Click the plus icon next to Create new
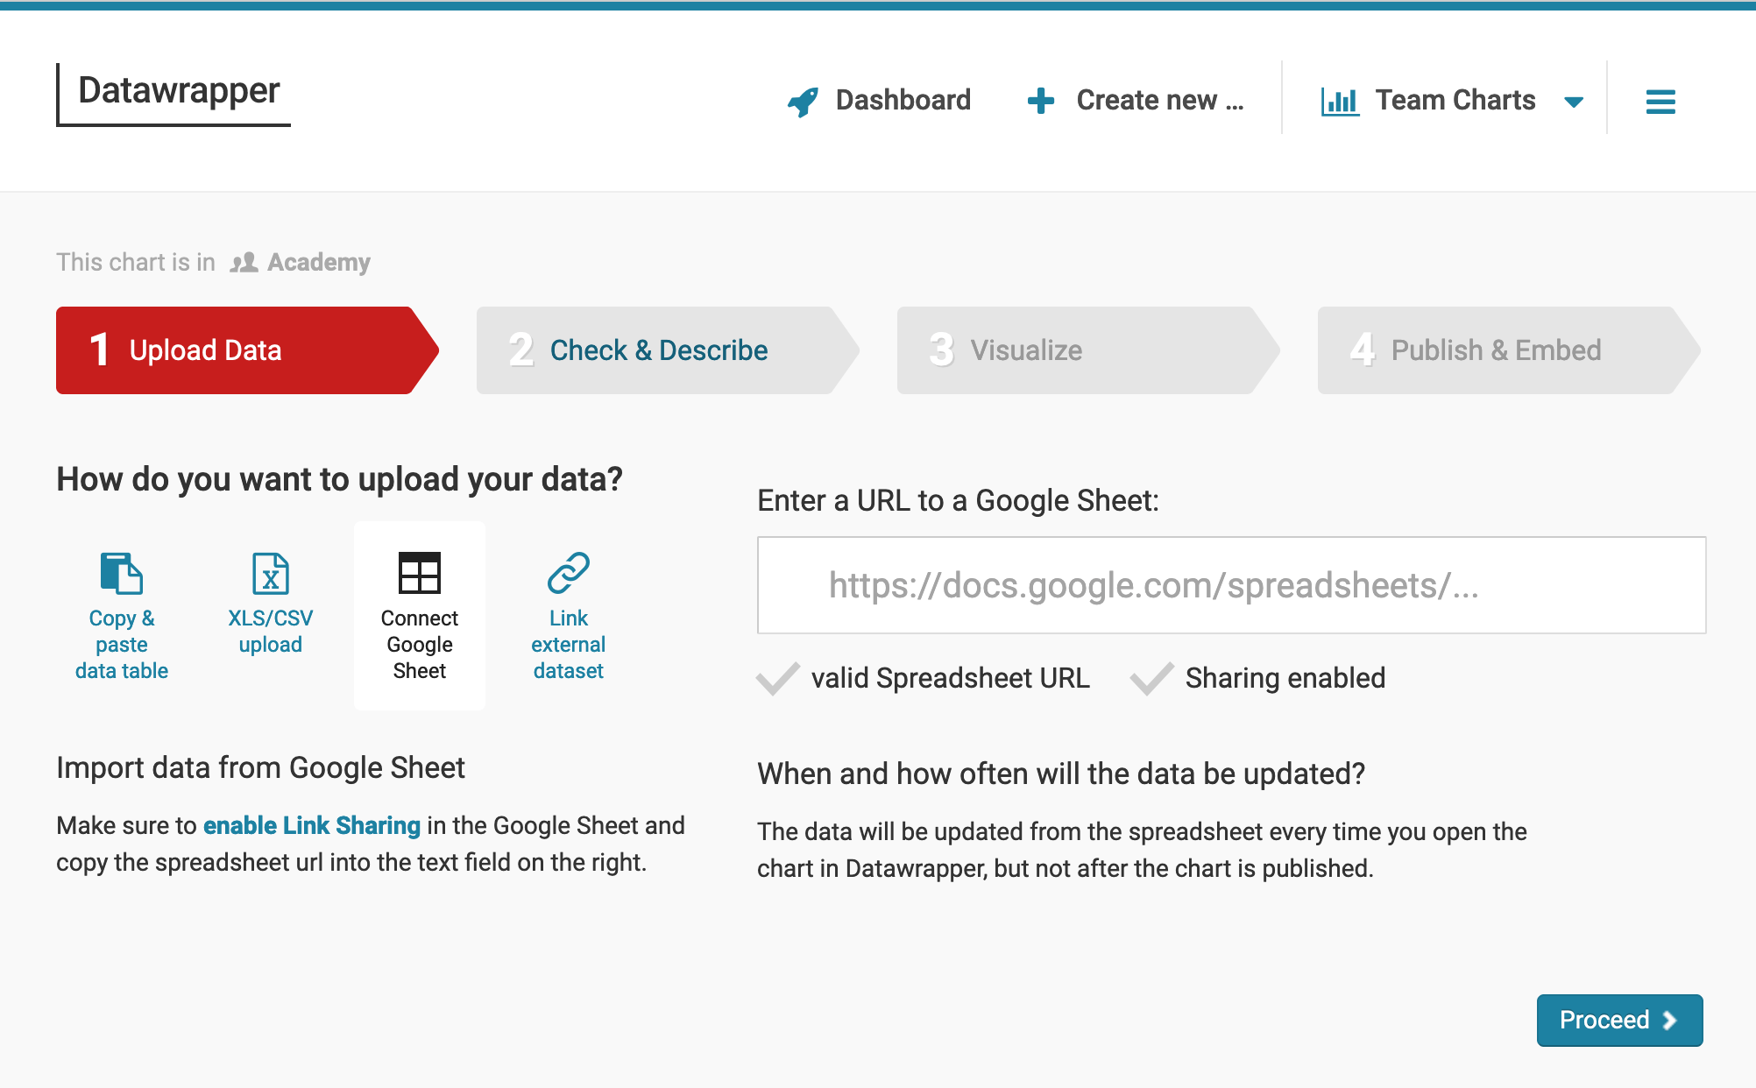This screenshot has height=1088, width=1756. pyautogui.click(x=1040, y=101)
